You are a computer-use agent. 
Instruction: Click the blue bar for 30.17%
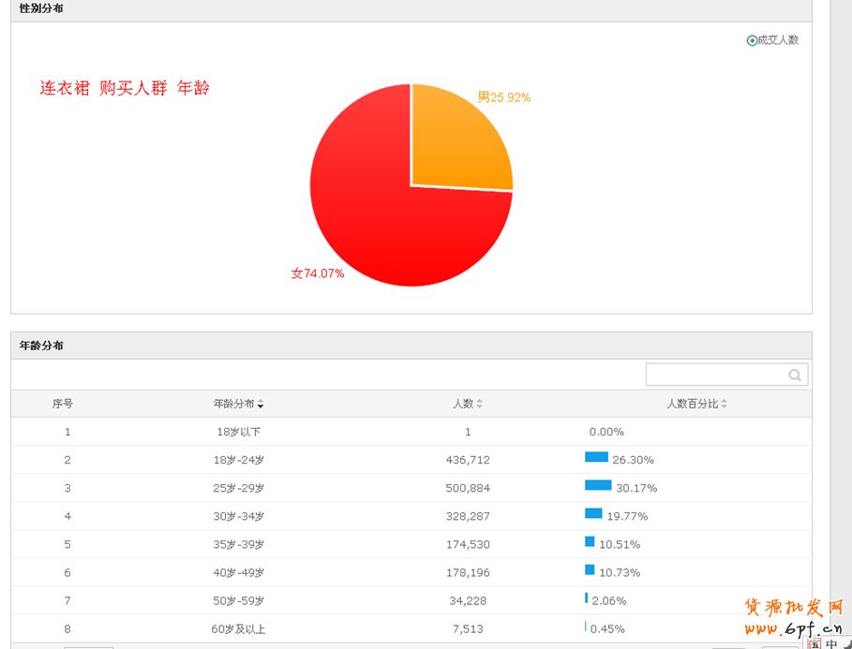click(598, 485)
